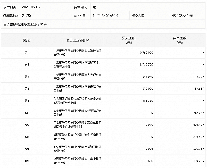Viewport: 207px width, 168px height.
Task: Select the 买4 row label
Action: pyautogui.click(x=27, y=89)
